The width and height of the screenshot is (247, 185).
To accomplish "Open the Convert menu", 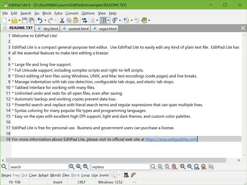I will coord(72,13).
